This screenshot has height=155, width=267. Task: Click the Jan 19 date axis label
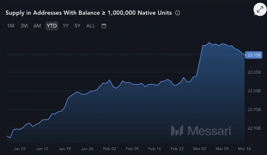[65, 149]
